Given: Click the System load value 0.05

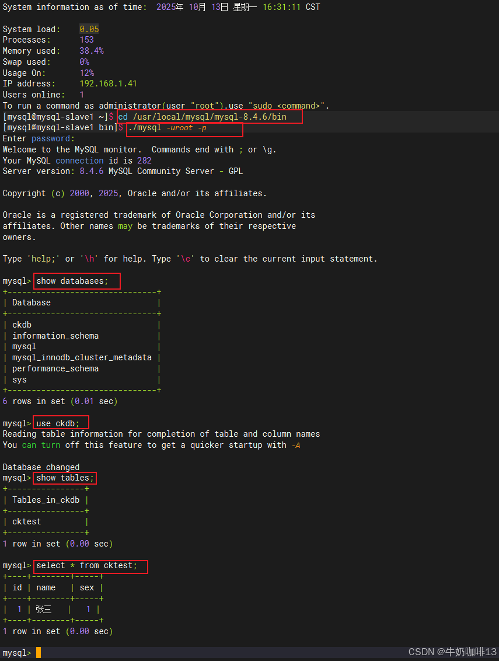Looking at the screenshot, I should click(x=89, y=29).
